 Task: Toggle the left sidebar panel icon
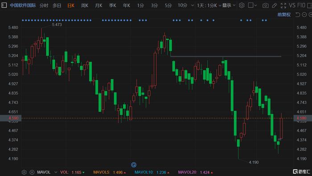click(4, 5)
